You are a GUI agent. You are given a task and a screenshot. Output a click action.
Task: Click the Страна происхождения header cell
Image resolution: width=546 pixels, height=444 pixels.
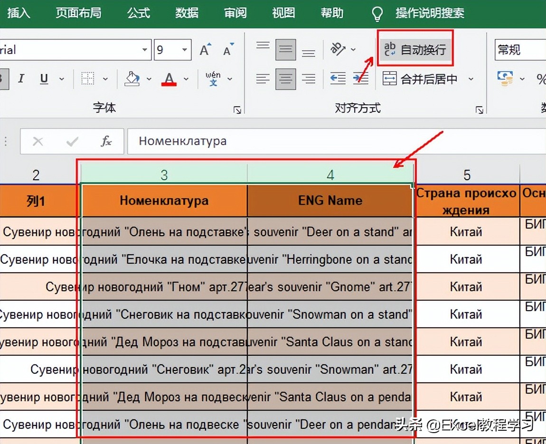(467, 201)
